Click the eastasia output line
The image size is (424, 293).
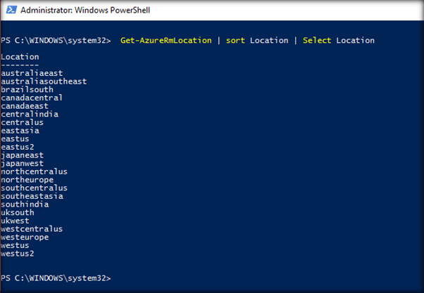coord(20,131)
